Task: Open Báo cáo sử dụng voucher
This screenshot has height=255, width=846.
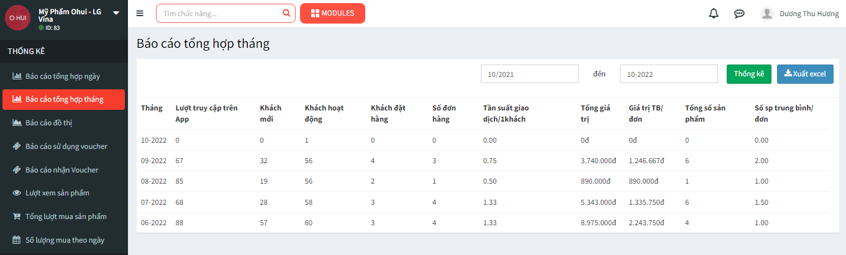Action: click(x=66, y=146)
